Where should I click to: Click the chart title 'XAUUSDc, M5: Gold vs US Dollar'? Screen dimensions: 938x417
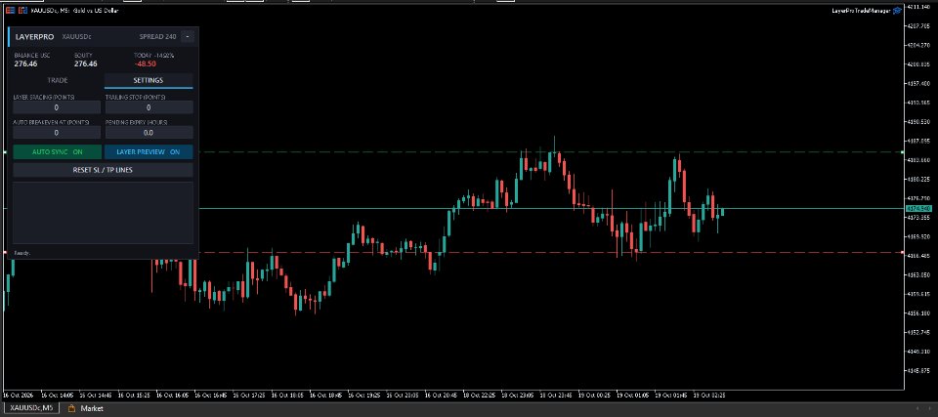75,10
